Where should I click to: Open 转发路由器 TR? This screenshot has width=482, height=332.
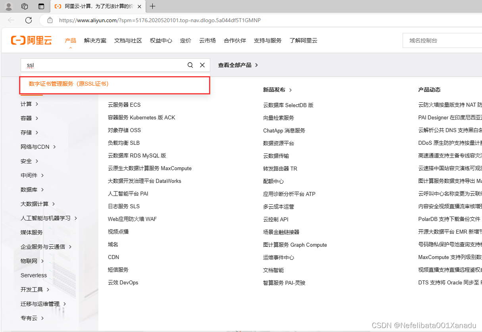click(280, 169)
